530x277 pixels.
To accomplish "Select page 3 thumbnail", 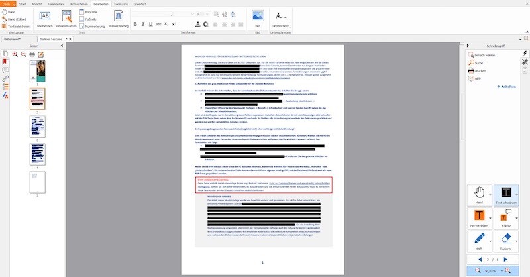I will [37, 127].
